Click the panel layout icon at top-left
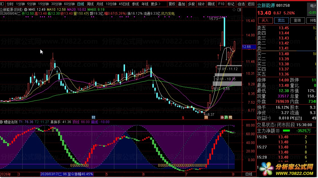This screenshot has height=178, width=318. pyautogui.click(x=2, y=4)
